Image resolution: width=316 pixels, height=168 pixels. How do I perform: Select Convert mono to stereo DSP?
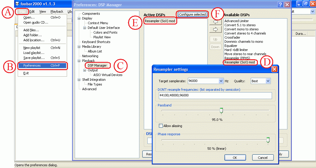tap(242, 29)
